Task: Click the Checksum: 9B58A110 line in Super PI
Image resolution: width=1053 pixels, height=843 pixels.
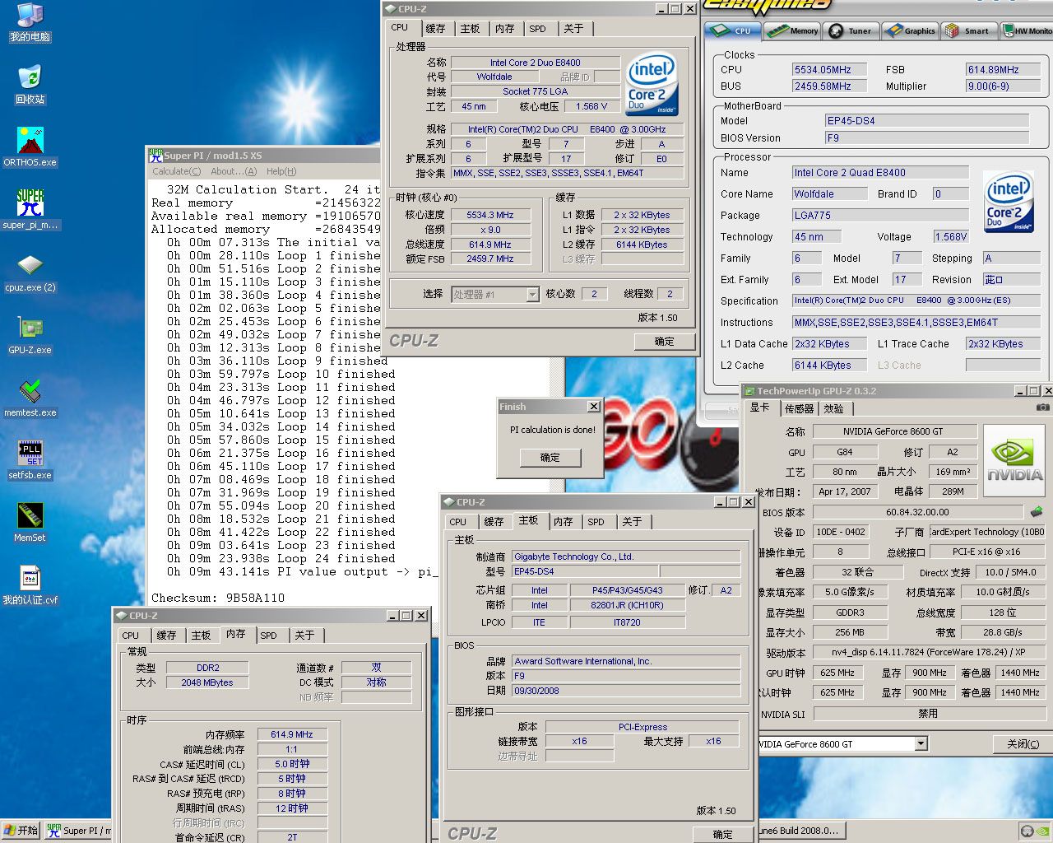Action: coord(218,598)
